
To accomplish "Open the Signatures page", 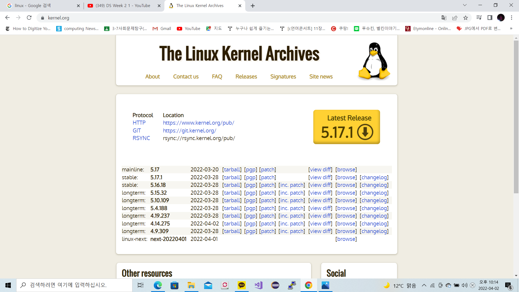I will coord(283,77).
